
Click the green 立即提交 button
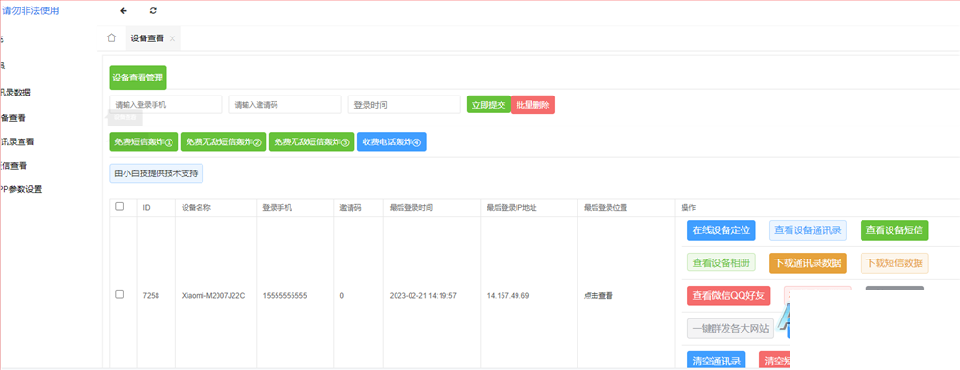pos(488,105)
